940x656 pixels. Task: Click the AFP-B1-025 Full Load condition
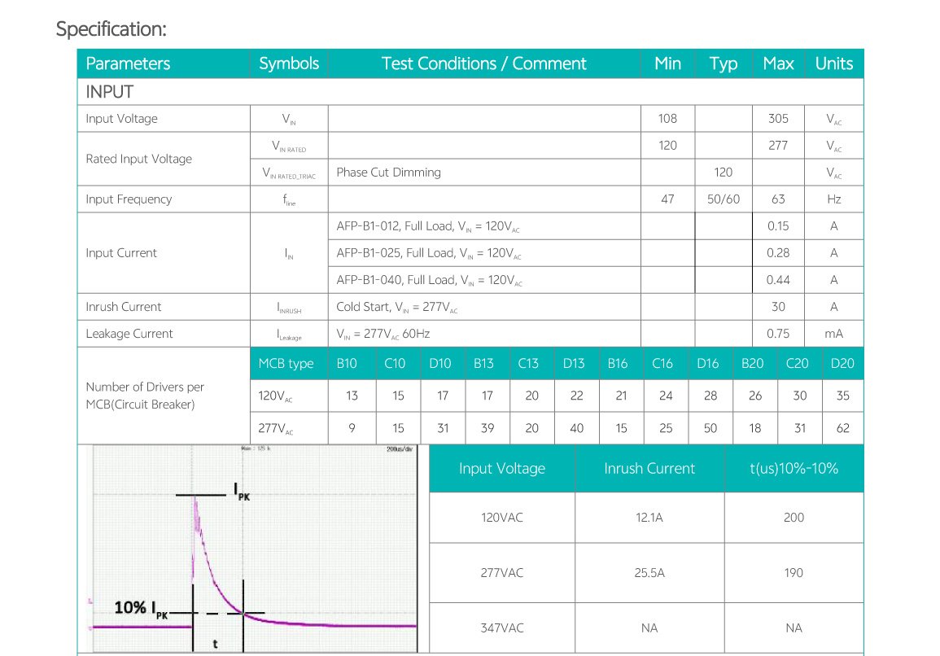428,253
